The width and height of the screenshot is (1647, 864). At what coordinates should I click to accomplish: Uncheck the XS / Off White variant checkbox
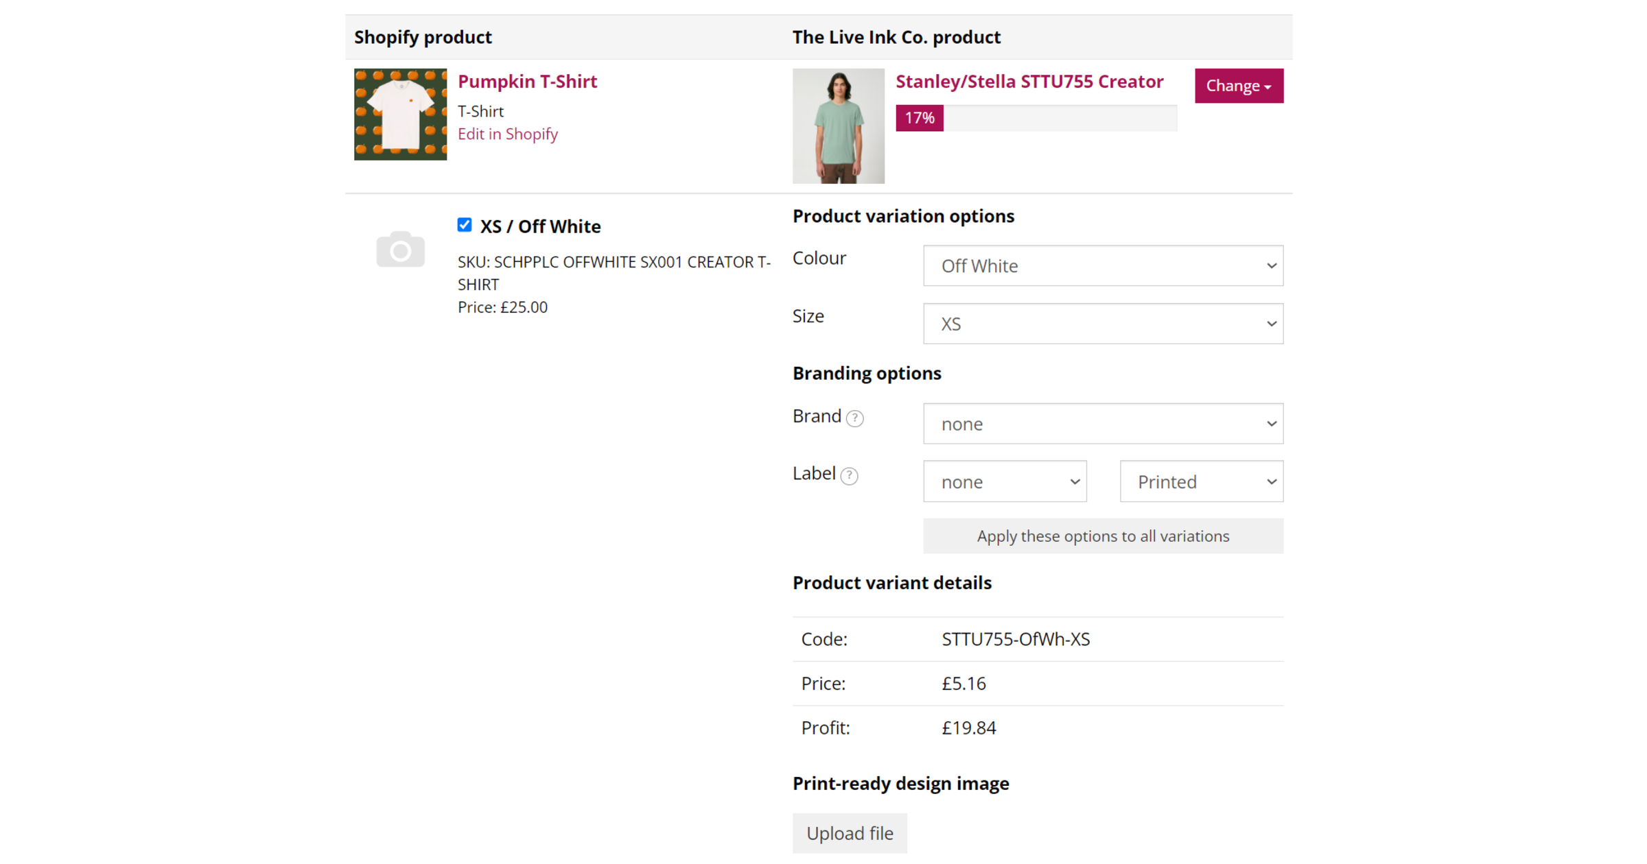(465, 225)
